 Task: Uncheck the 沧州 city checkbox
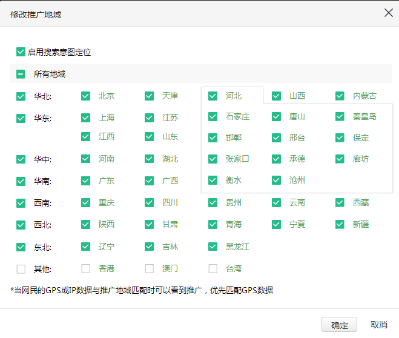point(276,180)
